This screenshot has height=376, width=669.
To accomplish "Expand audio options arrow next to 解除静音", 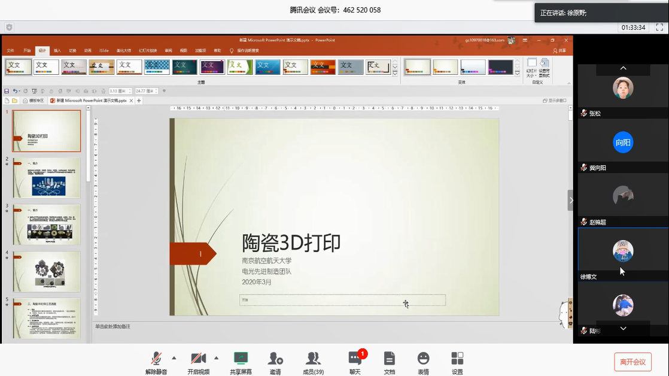I will click(x=174, y=358).
